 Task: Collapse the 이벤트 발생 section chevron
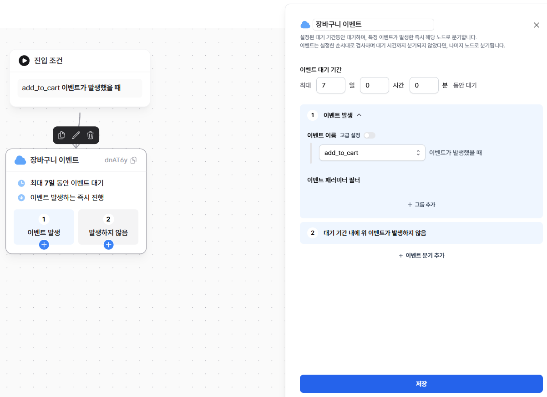coord(359,115)
